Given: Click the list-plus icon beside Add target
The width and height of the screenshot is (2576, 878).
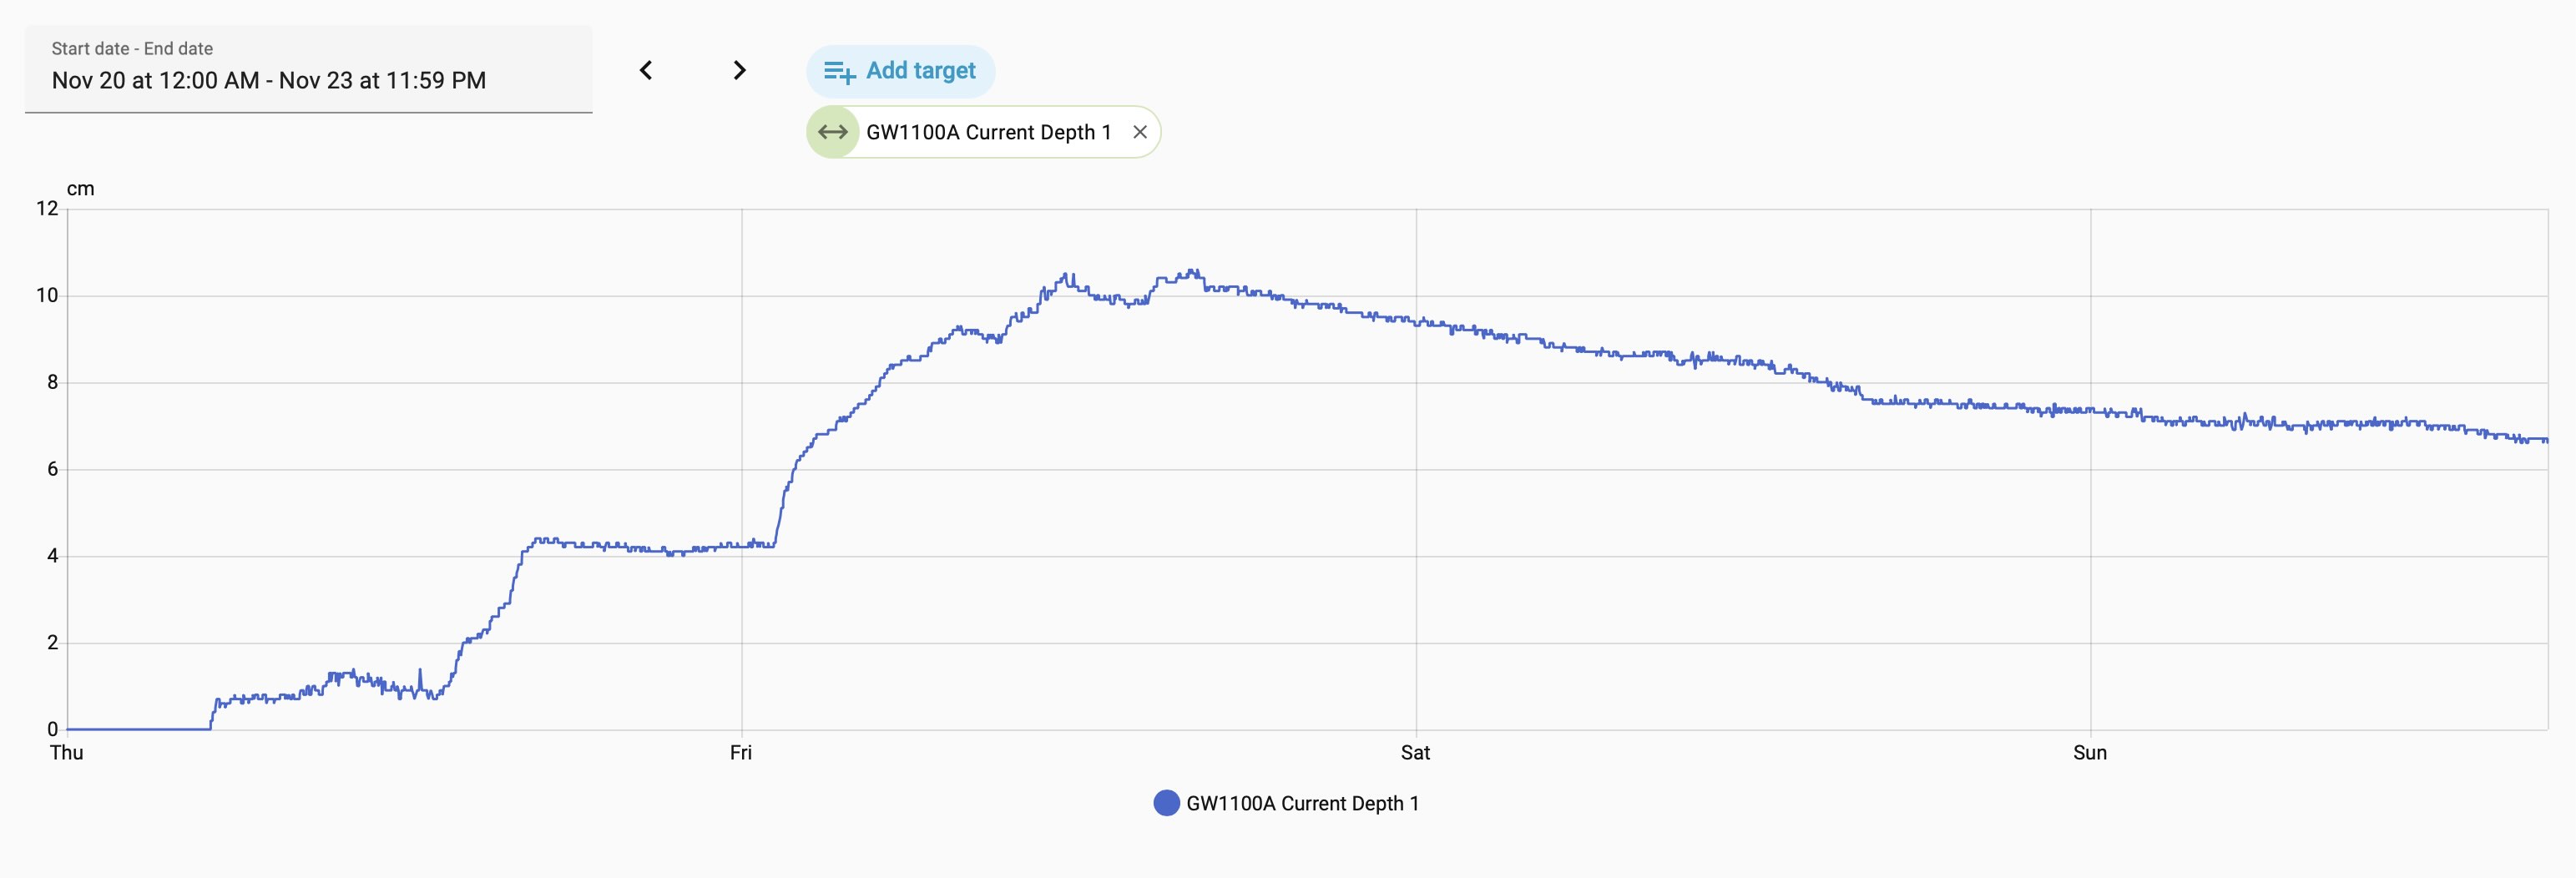Looking at the screenshot, I should coord(838,72).
